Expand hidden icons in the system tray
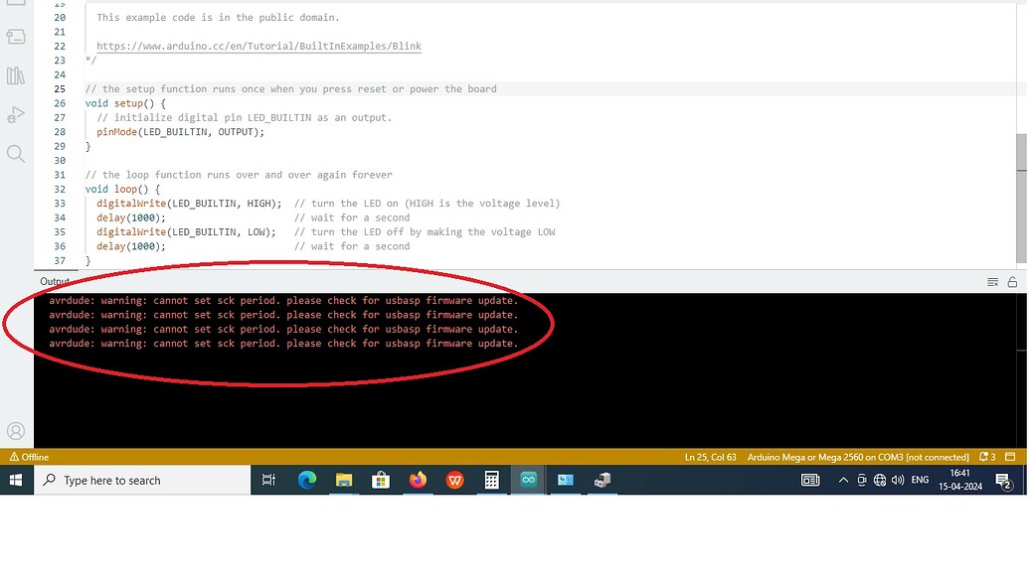This screenshot has width=1029, height=576. (841, 480)
